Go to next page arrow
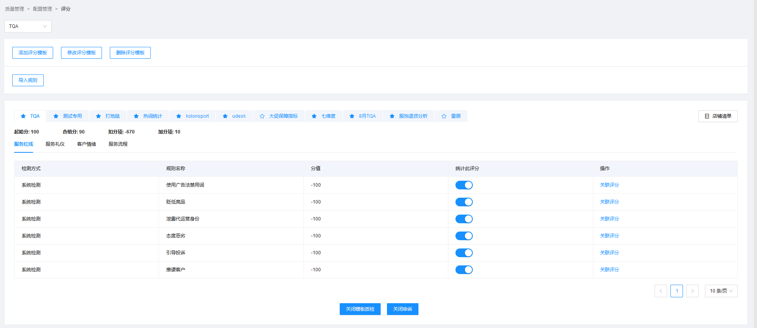 [692, 291]
